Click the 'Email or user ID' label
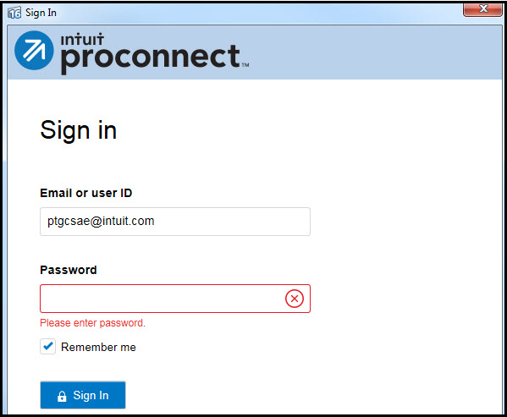The height and width of the screenshot is (417, 507). click(86, 193)
